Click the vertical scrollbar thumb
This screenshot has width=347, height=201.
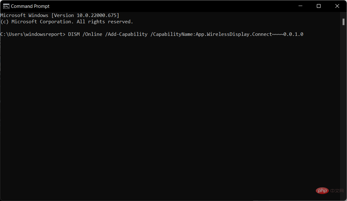[x=344, y=21]
